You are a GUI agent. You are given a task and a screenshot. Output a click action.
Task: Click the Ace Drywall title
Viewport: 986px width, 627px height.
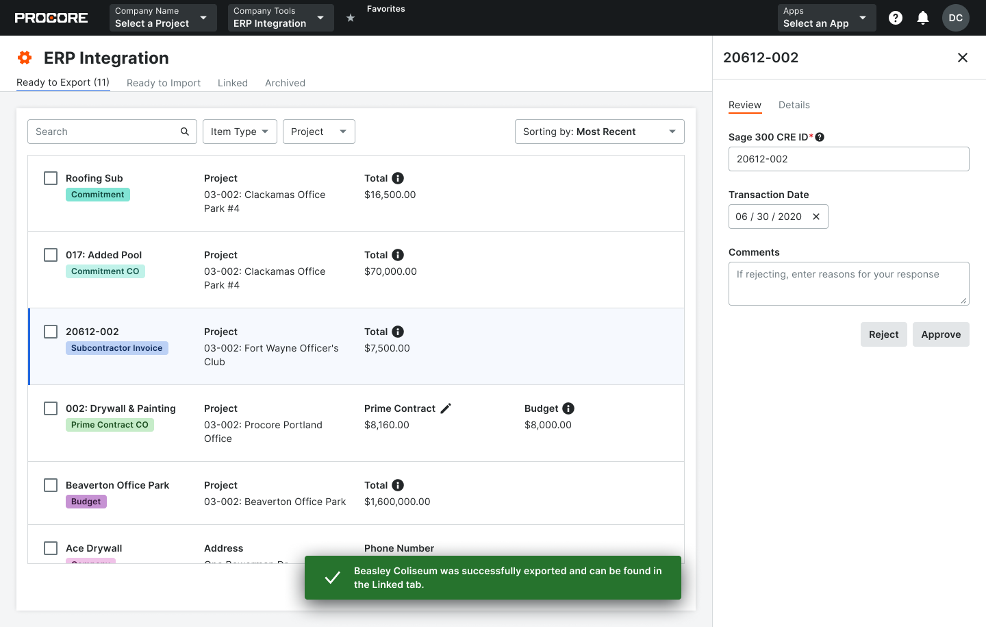point(94,548)
